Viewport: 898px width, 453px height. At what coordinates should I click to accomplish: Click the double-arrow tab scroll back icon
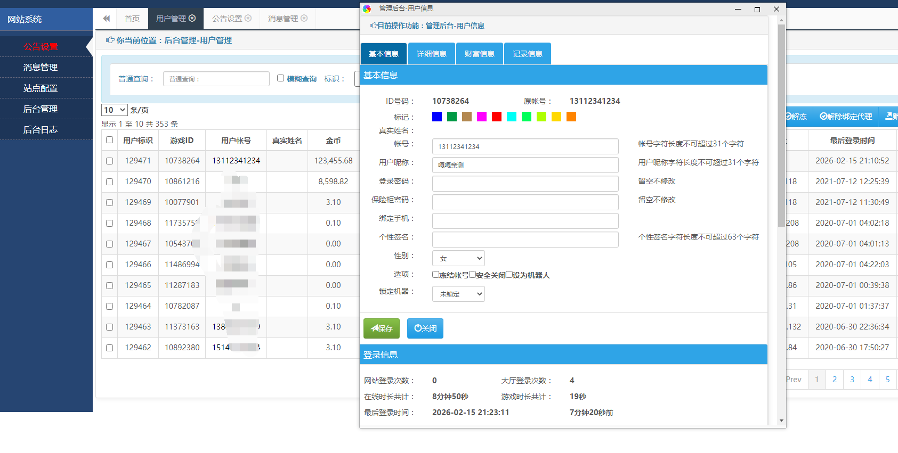click(107, 19)
